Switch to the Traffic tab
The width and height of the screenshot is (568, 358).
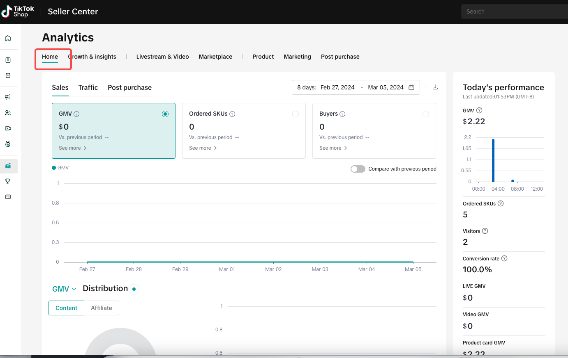[x=88, y=87]
